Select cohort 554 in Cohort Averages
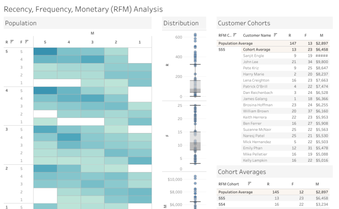339x209 pixels. click(x=222, y=204)
